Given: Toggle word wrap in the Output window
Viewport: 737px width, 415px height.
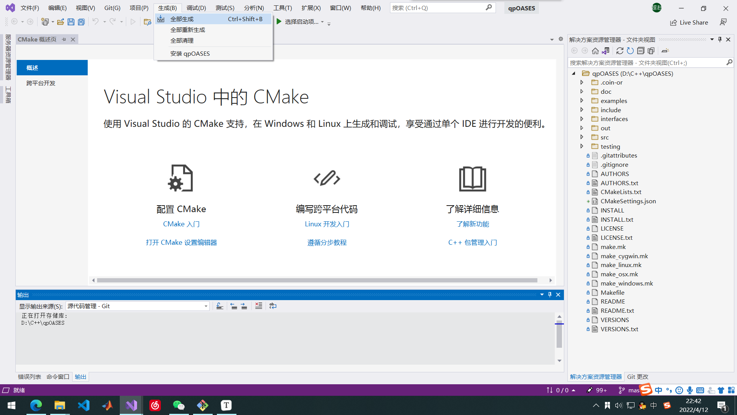Looking at the screenshot, I should coord(273,306).
